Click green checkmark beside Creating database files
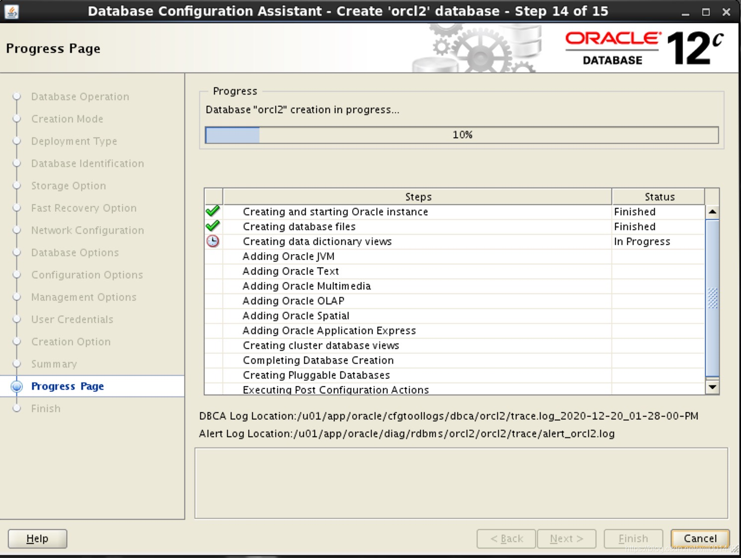 point(213,226)
